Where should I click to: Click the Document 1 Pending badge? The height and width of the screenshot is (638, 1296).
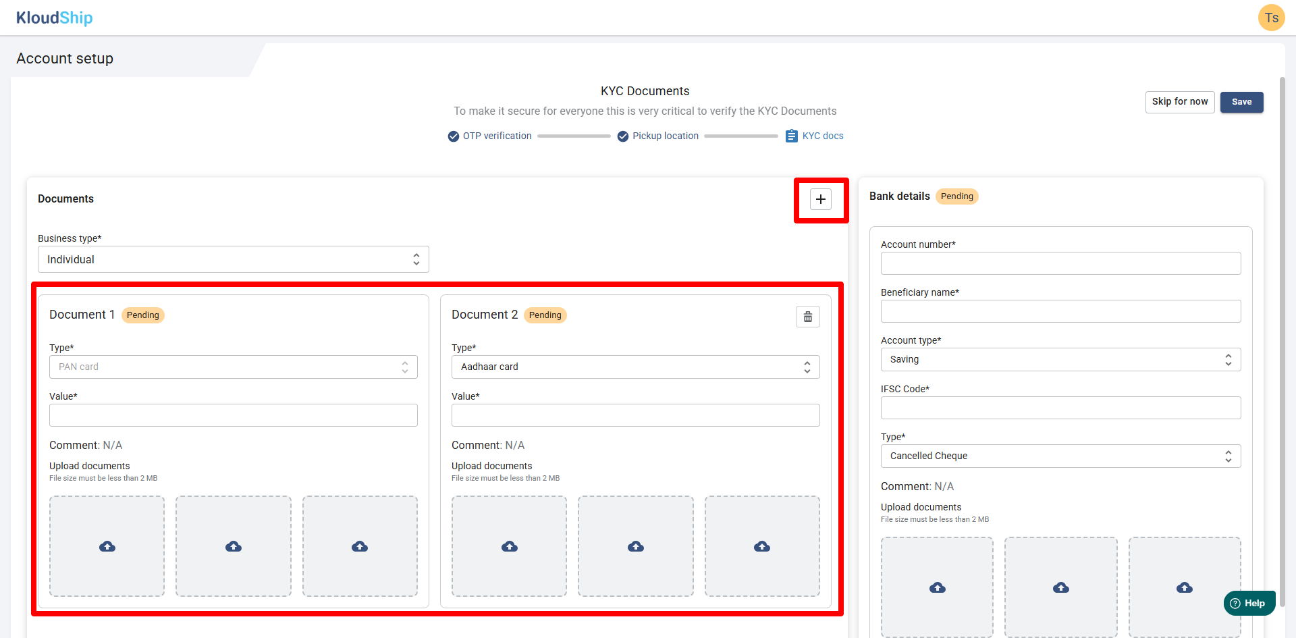click(143, 315)
